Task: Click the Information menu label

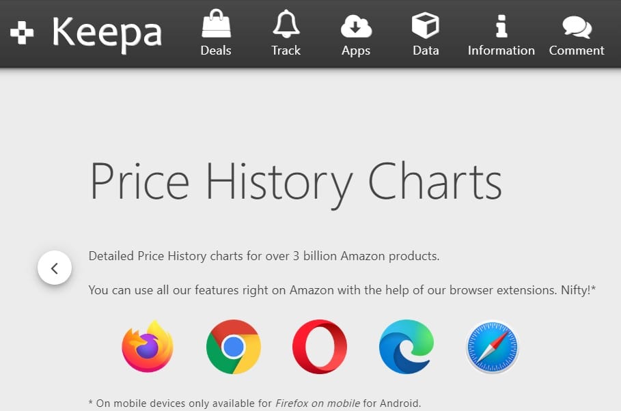Action: [501, 51]
